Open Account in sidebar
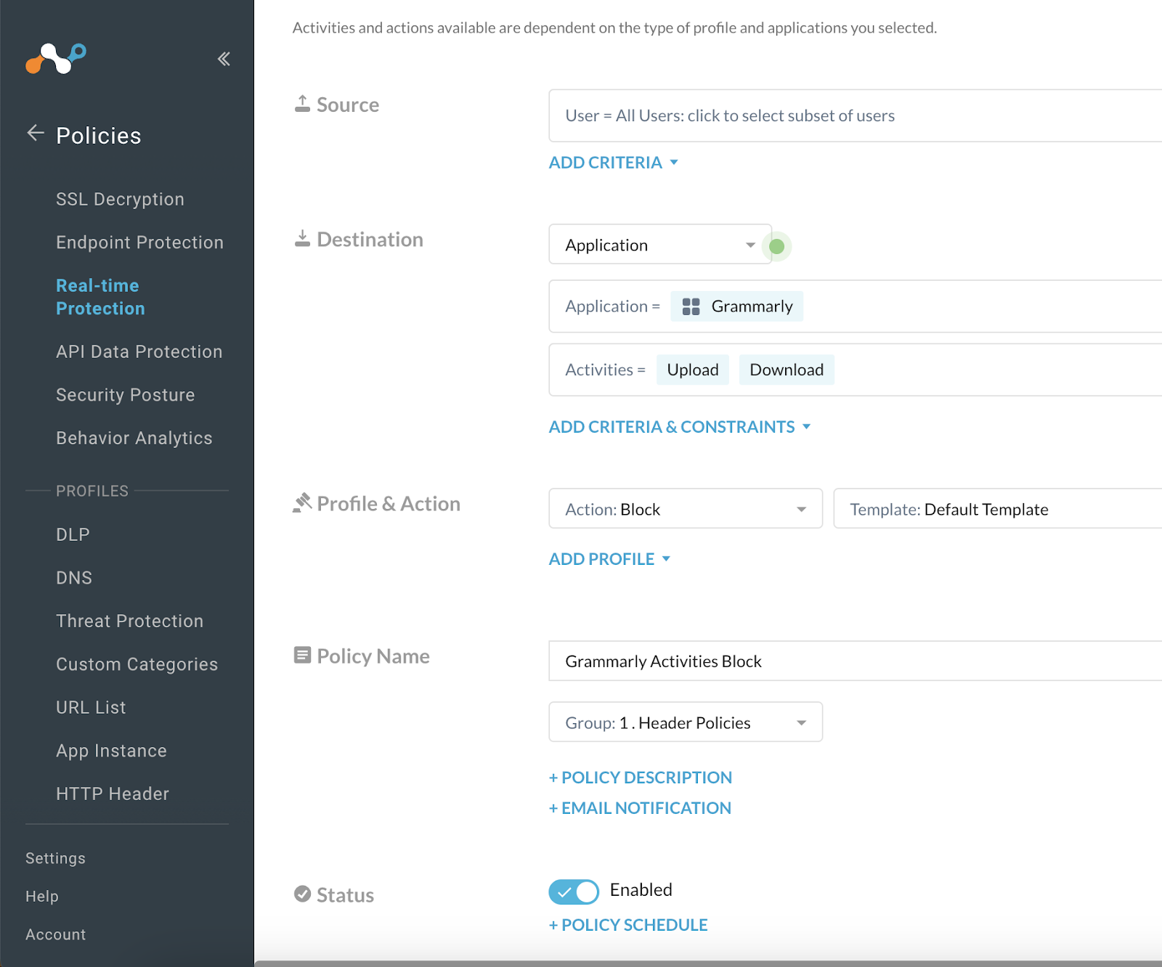Image resolution: width=1162 pixels, height=967 pixels. (56, 934)
